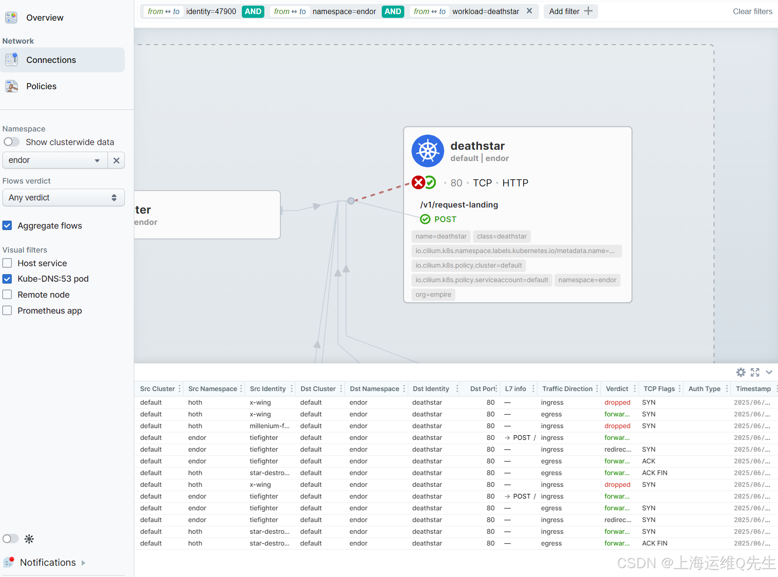778x577 pixels.
Task: Open Auth Type column menu
Action: click(727, 389)
